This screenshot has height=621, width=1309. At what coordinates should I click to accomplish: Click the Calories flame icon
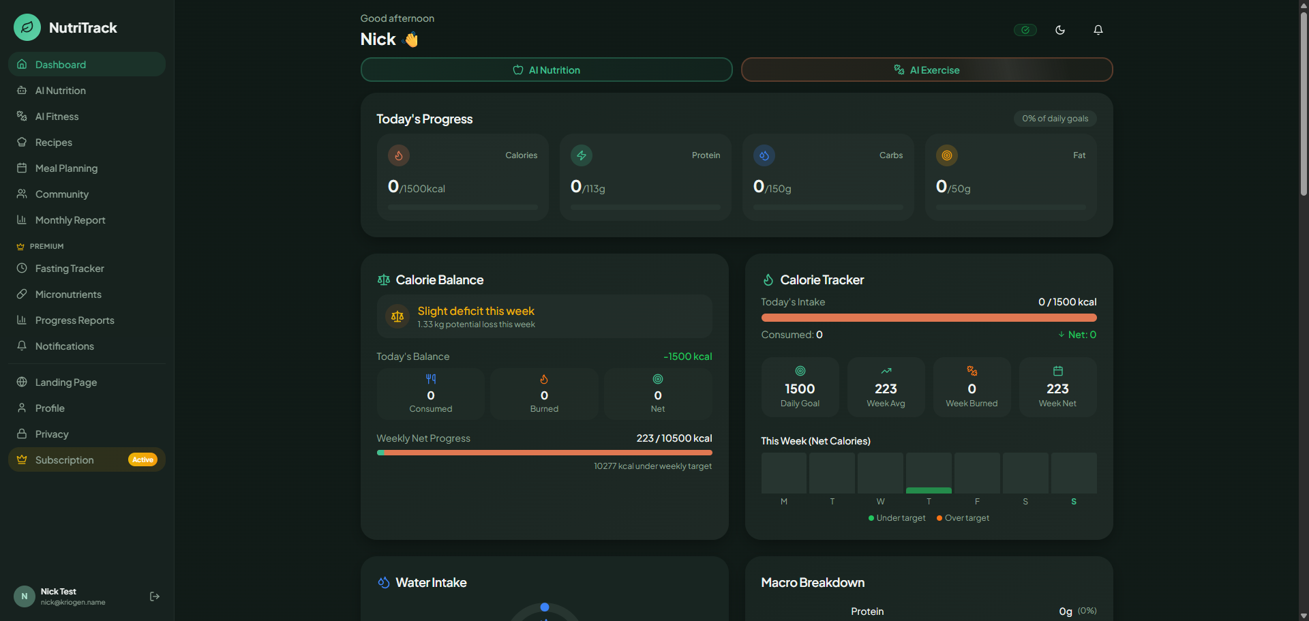(399, 155)
